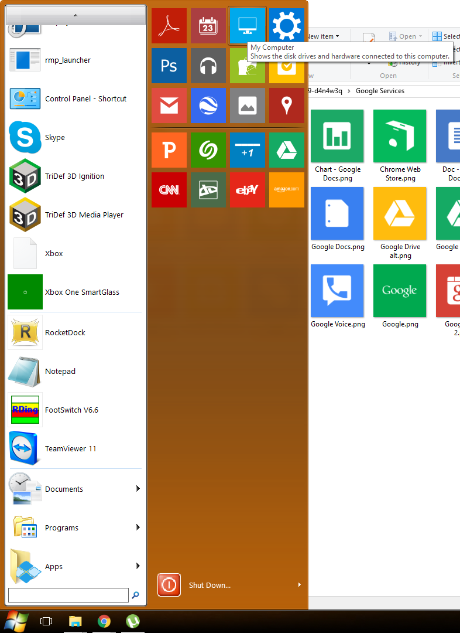Open Chrome from the taskbar
460x633 pixels.
pos(104,622)
